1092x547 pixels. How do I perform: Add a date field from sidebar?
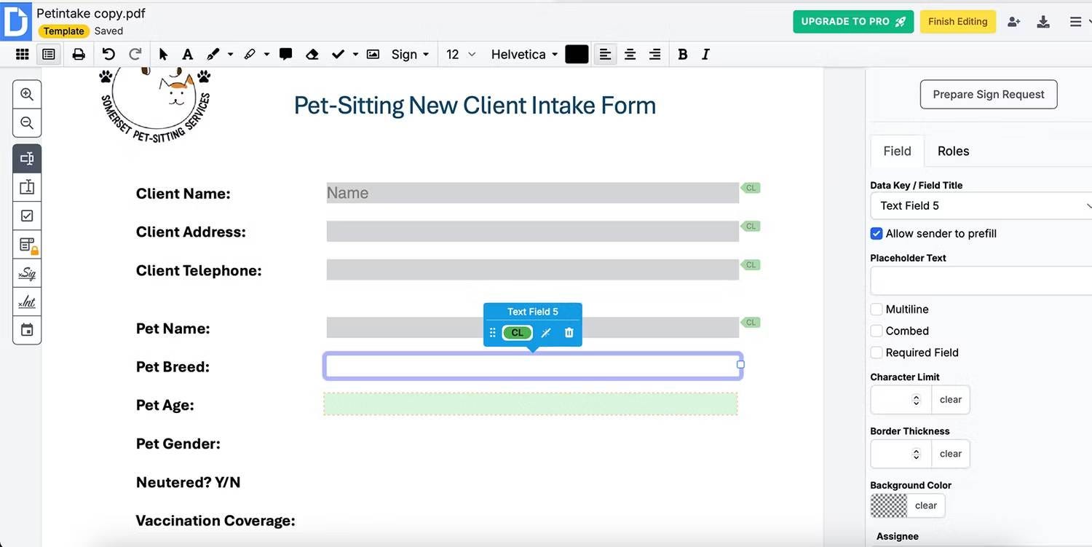tap(27, 330)
